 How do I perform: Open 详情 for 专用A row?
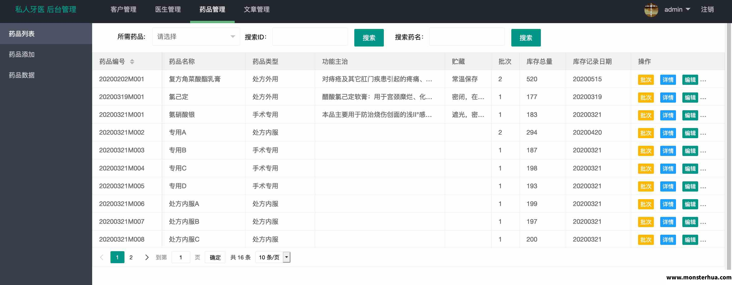tap(668, 133)
